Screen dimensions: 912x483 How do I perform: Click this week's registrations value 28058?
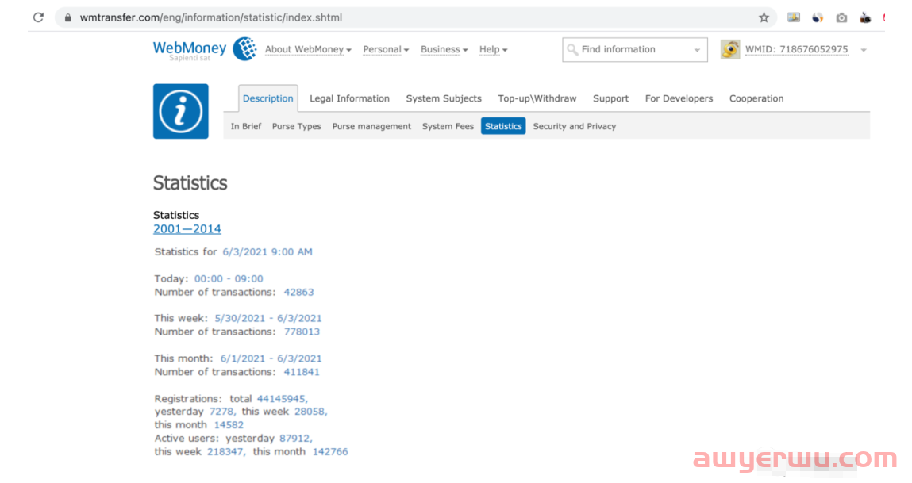310,412
